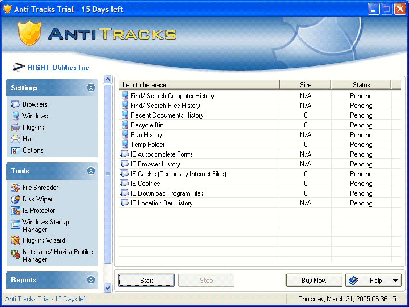Viewport: 409px width, 307px height.
Task: Open the Plug-Ins settings icon
Action: point(16,127)
